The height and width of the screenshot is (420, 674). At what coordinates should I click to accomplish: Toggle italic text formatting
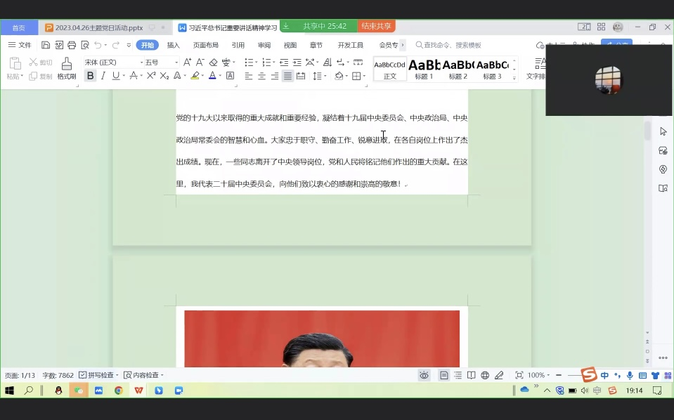[x=104, y=76]
